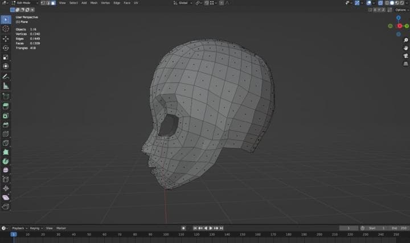Open the Playback dropdown in timeline

(19, 228)
